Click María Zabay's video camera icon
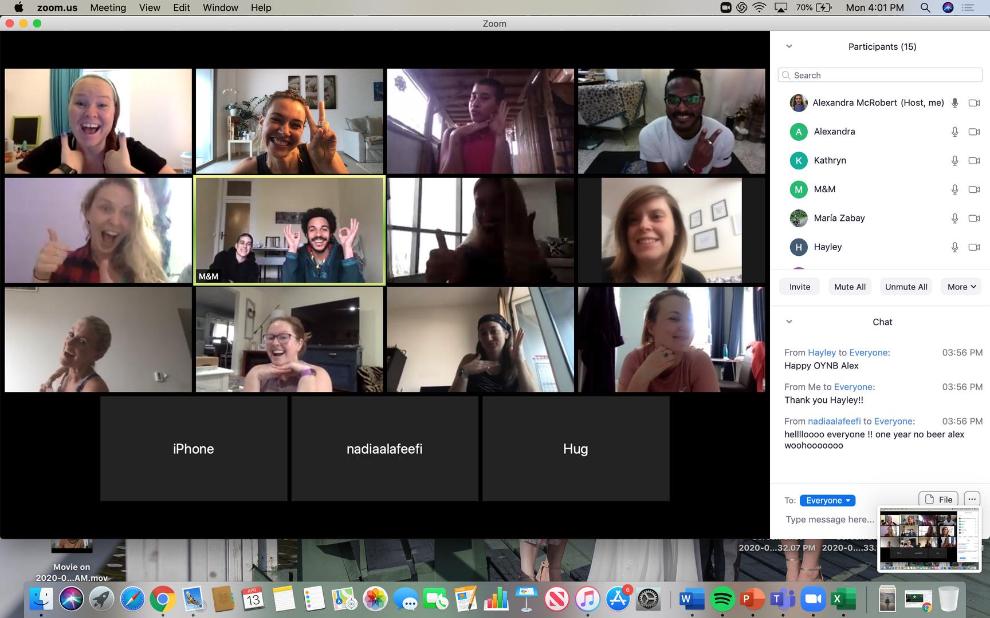990x618 pixels. click(974, 218)
